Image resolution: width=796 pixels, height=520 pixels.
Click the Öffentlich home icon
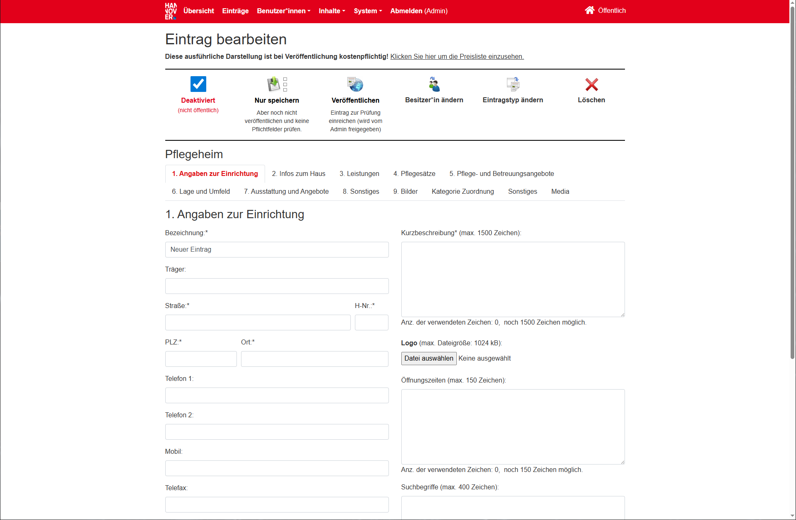[x=590, y=10]
